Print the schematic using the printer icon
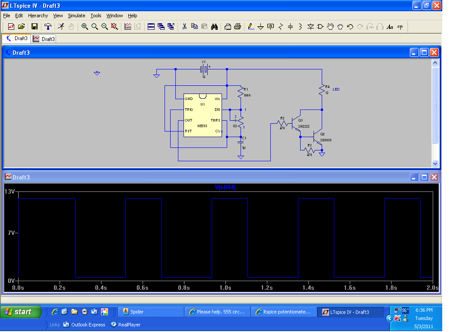 238,27
